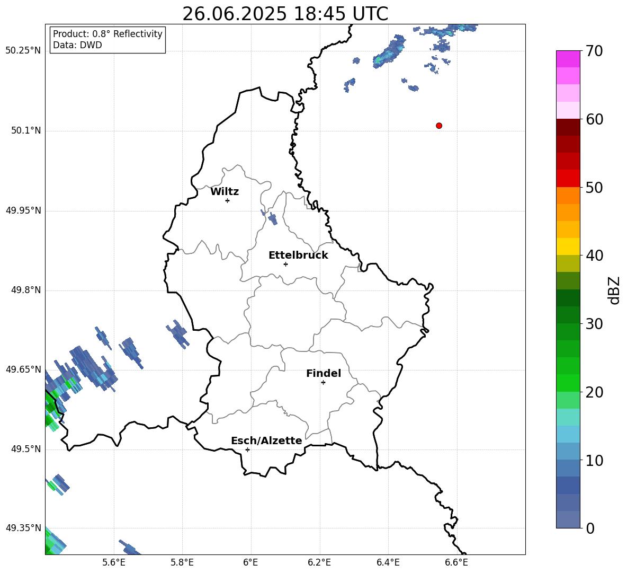
Task: Click the Ettelbruck city label
Action: tap(298, 255)
